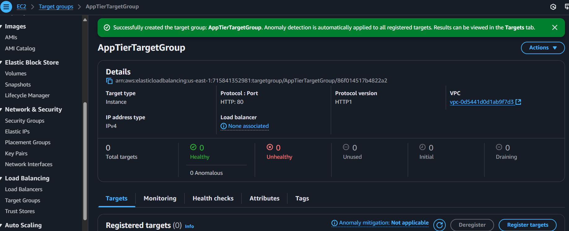
Task: Open Snapshots in the sidebar
Action: (18, 85)
